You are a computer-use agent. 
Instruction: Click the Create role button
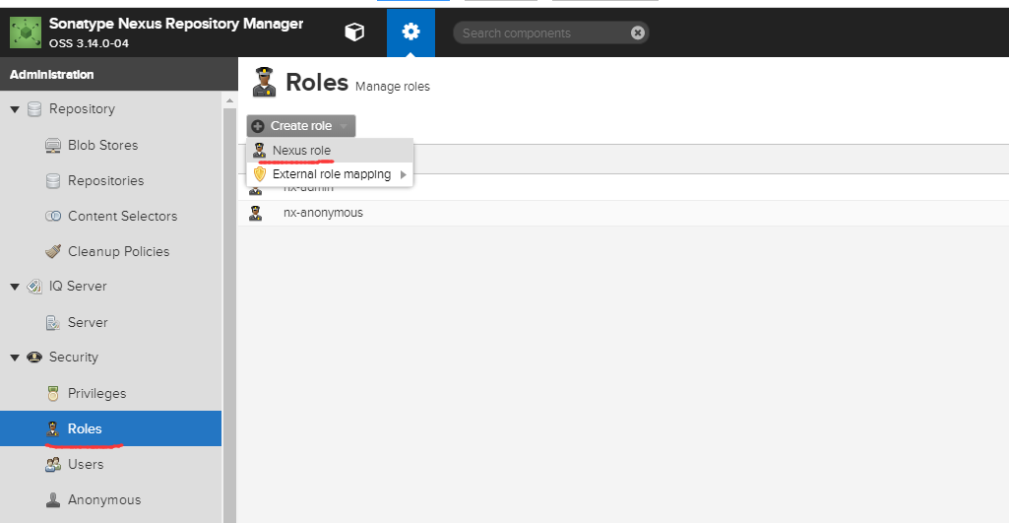click(300, 126)
